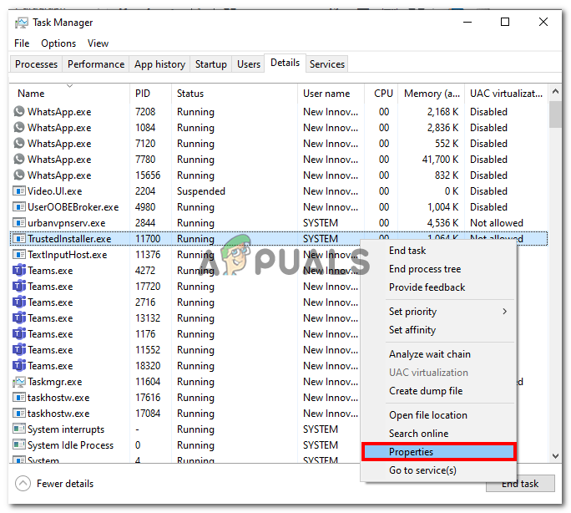Screen dimensions: 571x513
Task: Click the WhatsApp icon for PID 15656
Action: coord(19,175)
